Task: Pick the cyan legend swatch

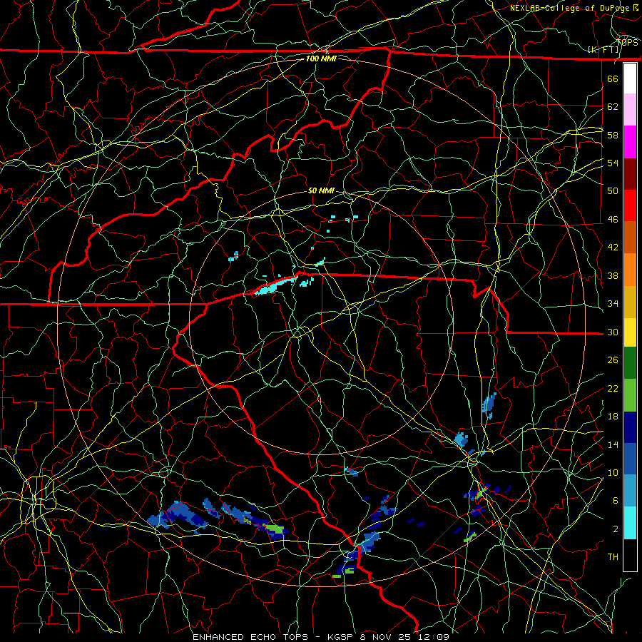Action: tap(630, 523)
